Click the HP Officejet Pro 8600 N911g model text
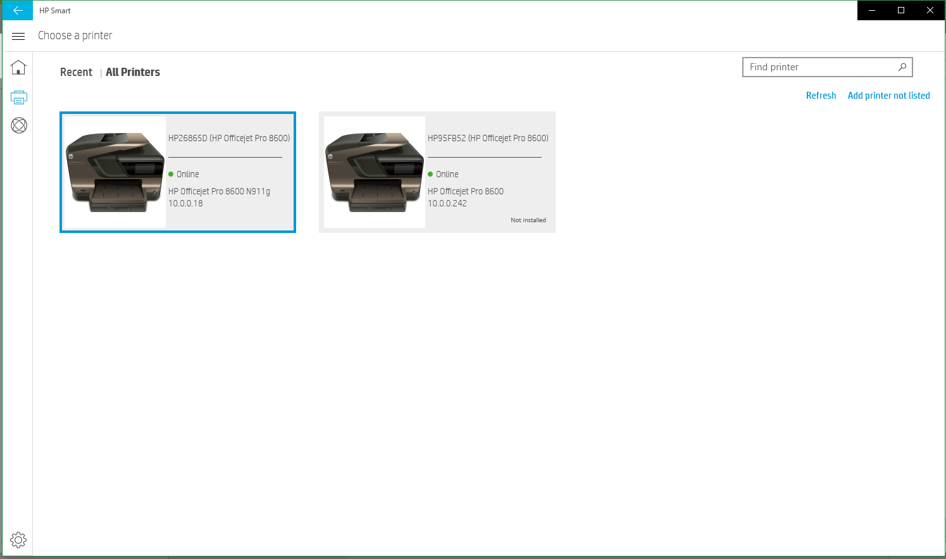Viewport: 946px width, 559px height. tap(219, 191)
